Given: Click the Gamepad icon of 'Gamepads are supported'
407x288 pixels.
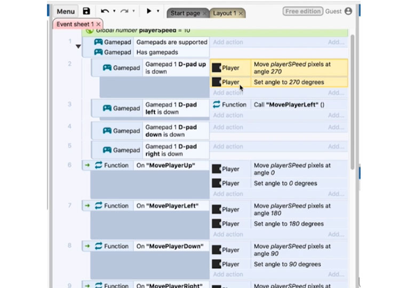Looking at the screenshot, I should [98, 42].
